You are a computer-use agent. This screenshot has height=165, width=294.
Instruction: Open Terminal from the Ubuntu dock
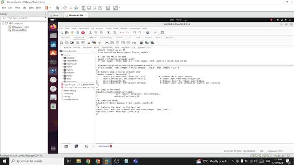click(x=53, y=62)
